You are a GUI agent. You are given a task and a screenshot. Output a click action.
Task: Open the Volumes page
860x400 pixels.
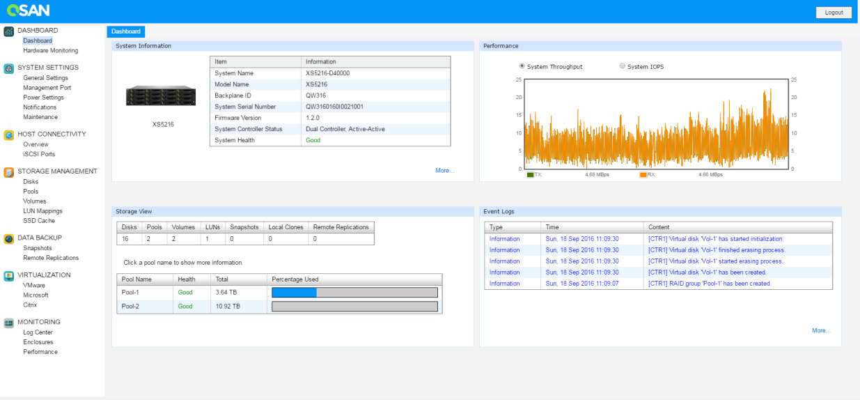pos(35,201)
